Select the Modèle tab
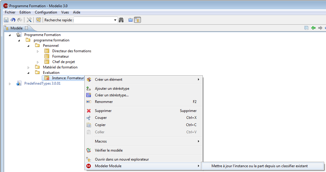This screenshot has height=172, width=326. (17, 28)
